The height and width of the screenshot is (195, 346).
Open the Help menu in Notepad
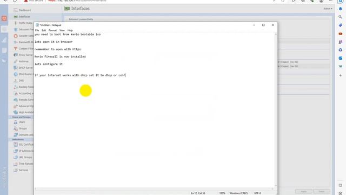pos(70,30)
